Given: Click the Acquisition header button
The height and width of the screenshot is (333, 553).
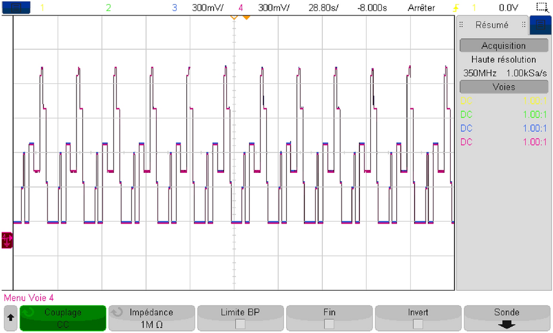Looking at the screenshot, I should (x=503, y=45).
